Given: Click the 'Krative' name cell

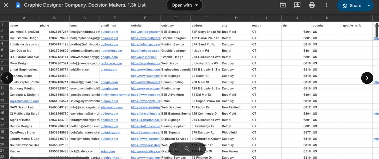Looking at the screenshot, I should coord(24,151).
